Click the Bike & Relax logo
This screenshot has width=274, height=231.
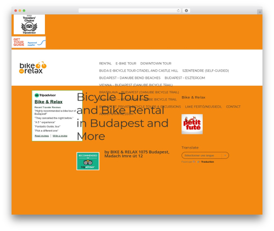pos(33,68)
